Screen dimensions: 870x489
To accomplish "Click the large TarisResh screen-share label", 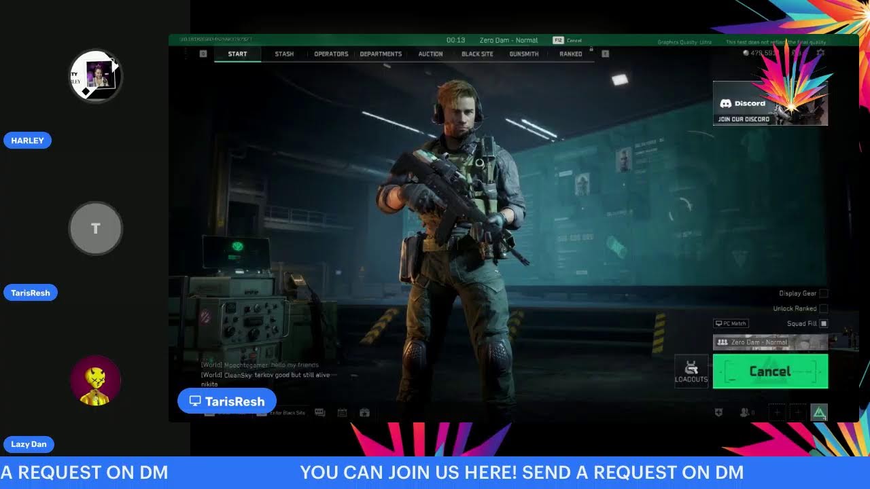I will [227, 401].
